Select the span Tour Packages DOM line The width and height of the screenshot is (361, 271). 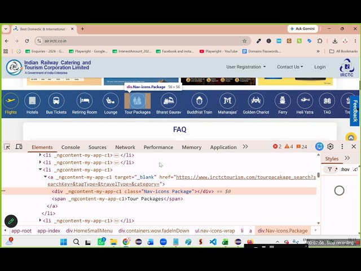(117, 199)
